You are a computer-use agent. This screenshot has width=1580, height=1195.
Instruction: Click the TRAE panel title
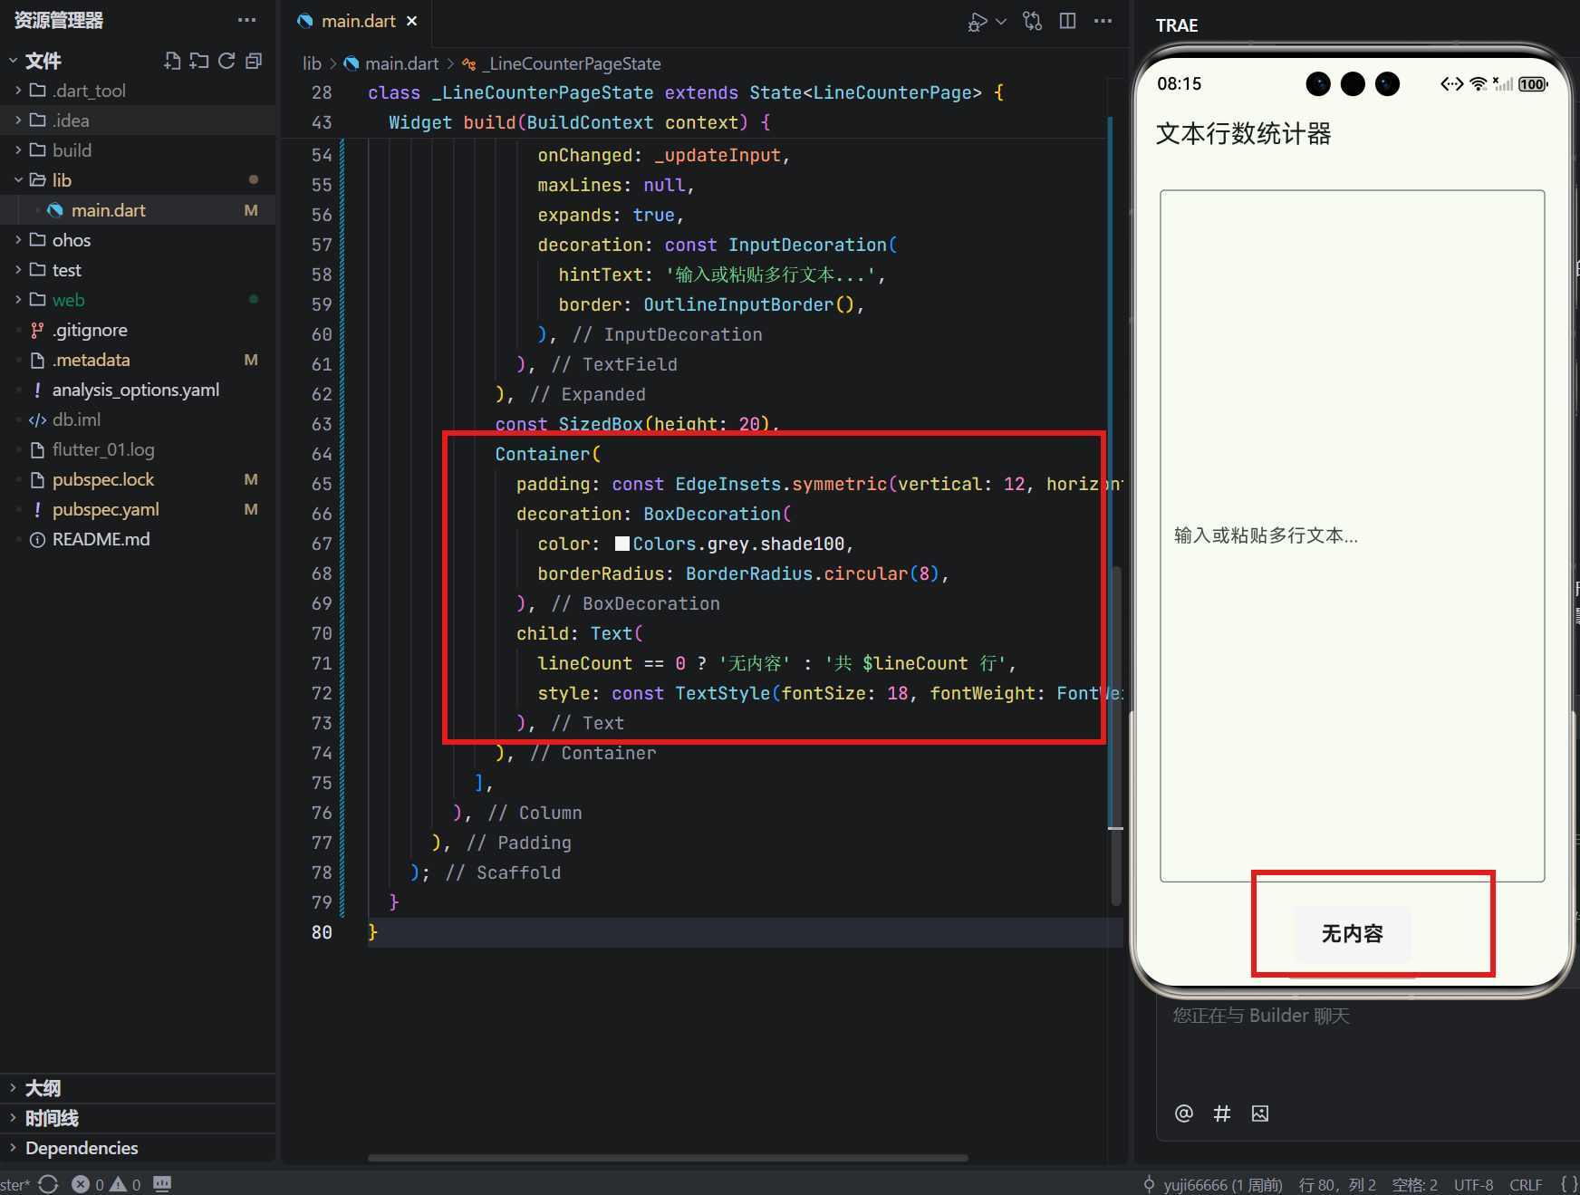(x=1177, y=25)
